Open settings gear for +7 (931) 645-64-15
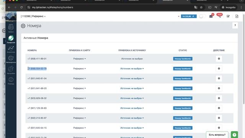The width and height of the screenshot is (245, 138). [x=219, y=128]
